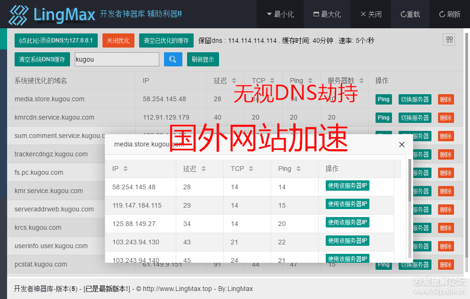
Task: Open the http://www.LingMax.top link
Action: pyautogui.click(x=177, y=289)
